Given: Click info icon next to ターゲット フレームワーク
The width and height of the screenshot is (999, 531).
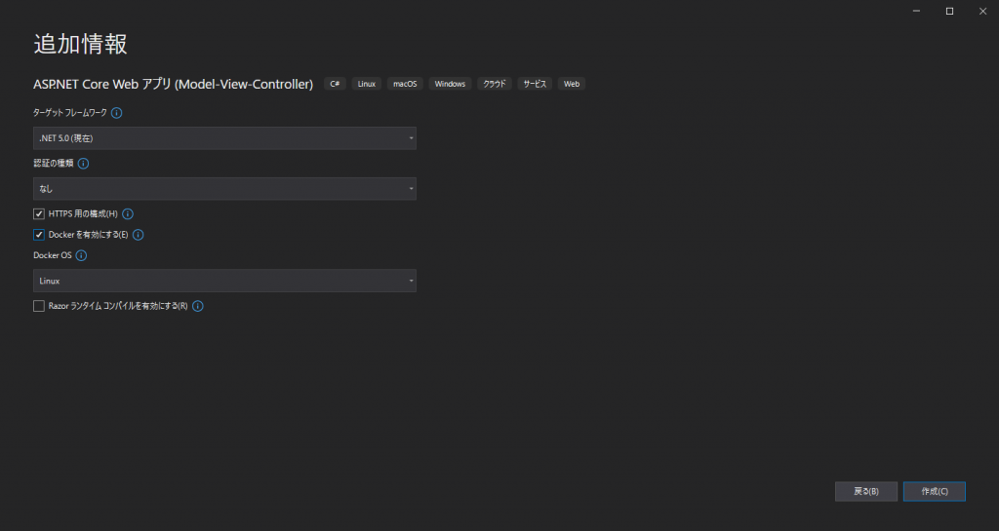Looking at the screenshot, I should (x=117, y=113).
